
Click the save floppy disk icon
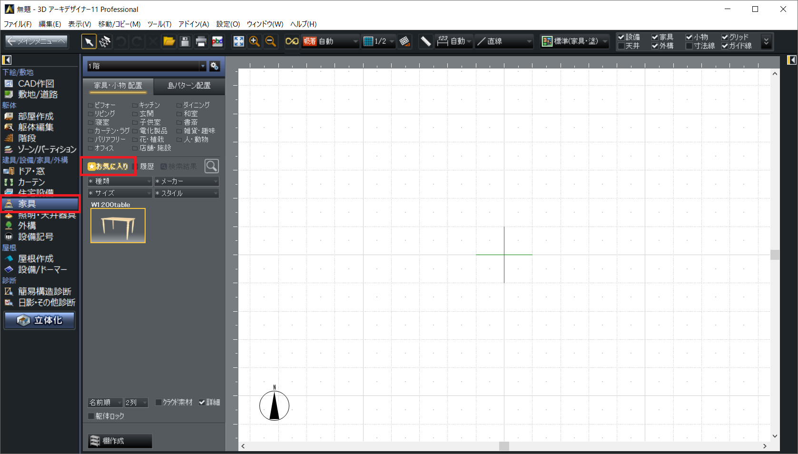[x=185, y=42]
